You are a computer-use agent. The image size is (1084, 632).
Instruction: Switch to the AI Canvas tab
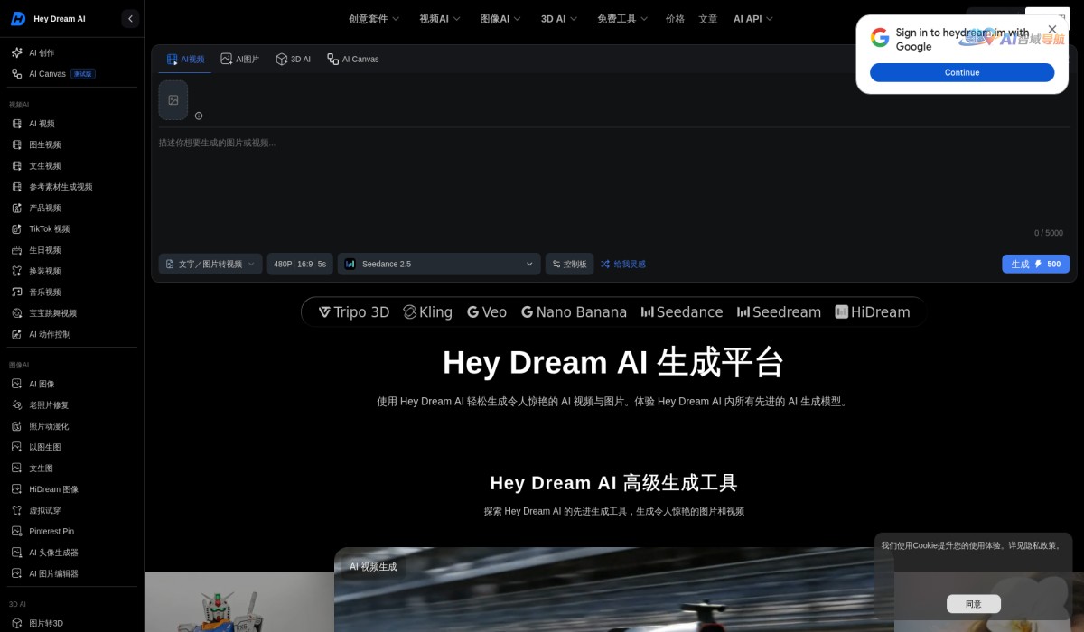click(x=353, y=60)
